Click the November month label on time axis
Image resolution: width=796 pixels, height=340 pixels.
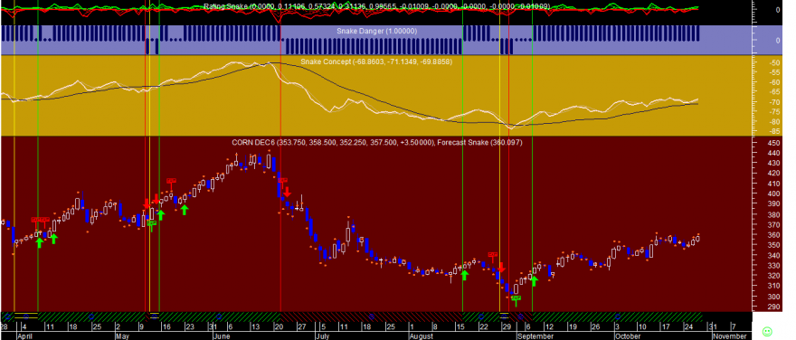(x=729, y=336)
